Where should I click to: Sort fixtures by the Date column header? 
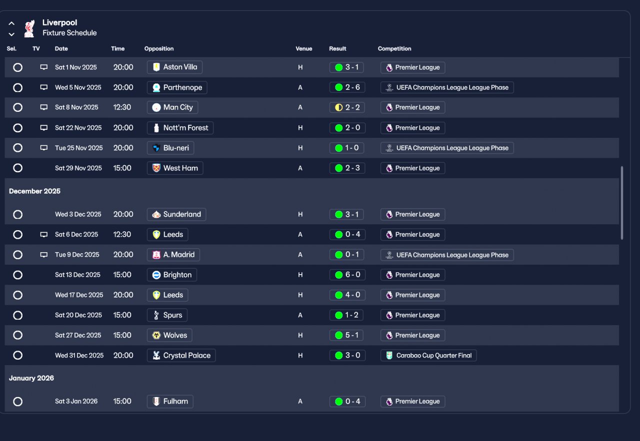click(61, 49)
